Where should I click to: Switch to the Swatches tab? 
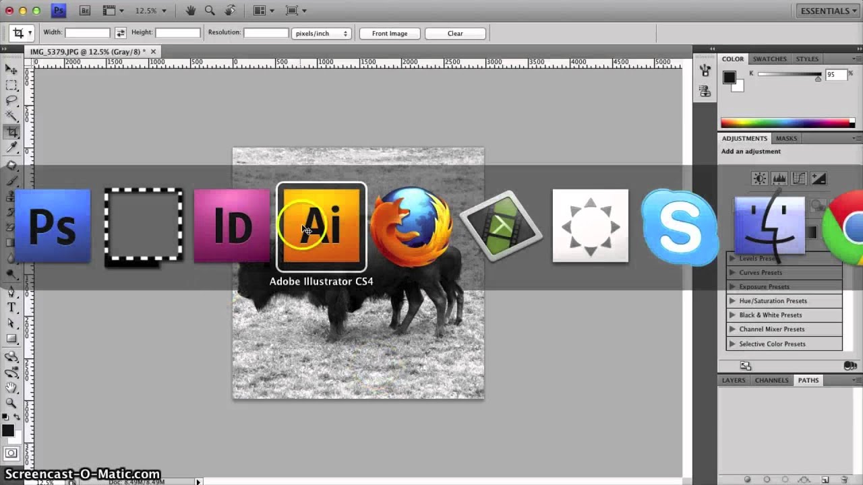[769, 59]
